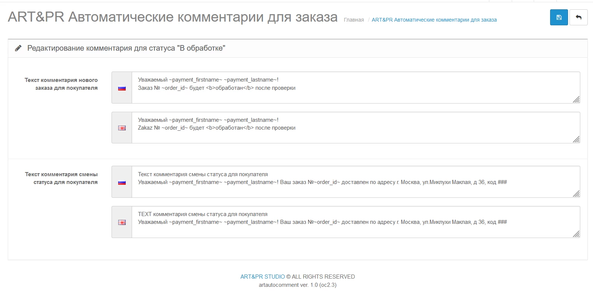Click version text 'artautocomment ver. 1.0 (oc2.3)'
Screen dimensions: 593x295
click(298, 285)
